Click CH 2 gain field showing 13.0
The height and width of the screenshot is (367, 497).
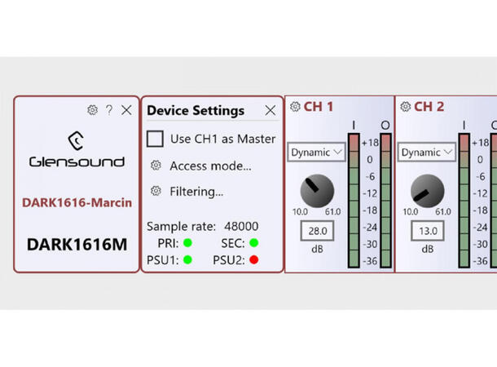tap(427, 231)
